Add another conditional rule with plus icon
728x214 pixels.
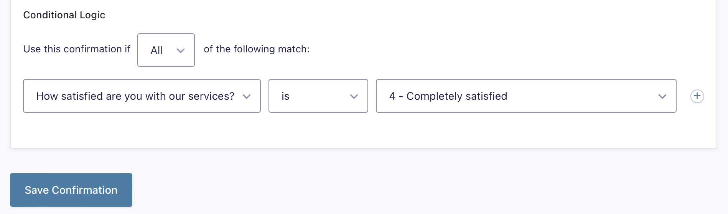(697, 96)
